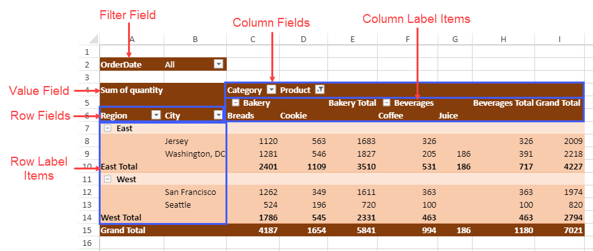Open the OrderDate filter dropdown showing All
Image resolution: width=593 pixels, height=251 pixels.
point(218,64)
